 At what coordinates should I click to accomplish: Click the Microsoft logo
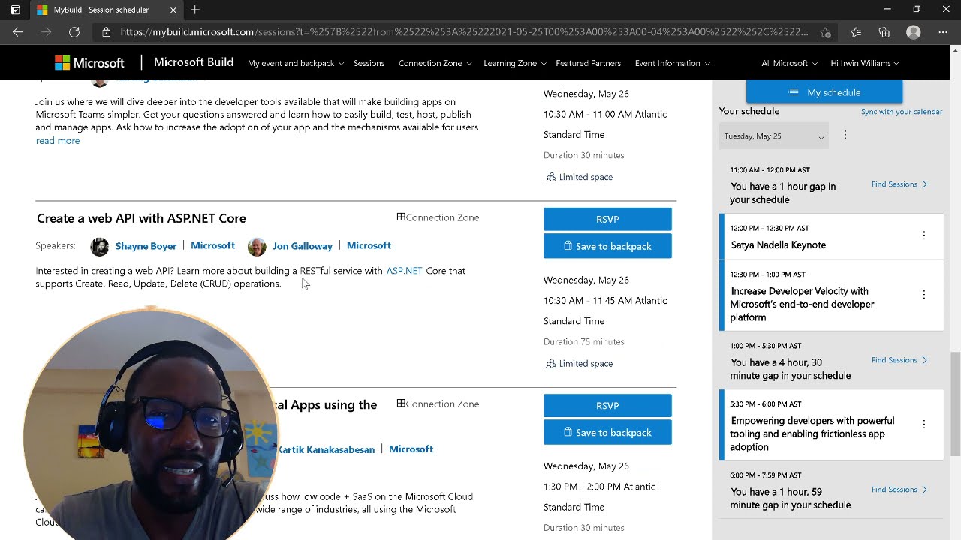pyautogui.click(x=89, y=63)
